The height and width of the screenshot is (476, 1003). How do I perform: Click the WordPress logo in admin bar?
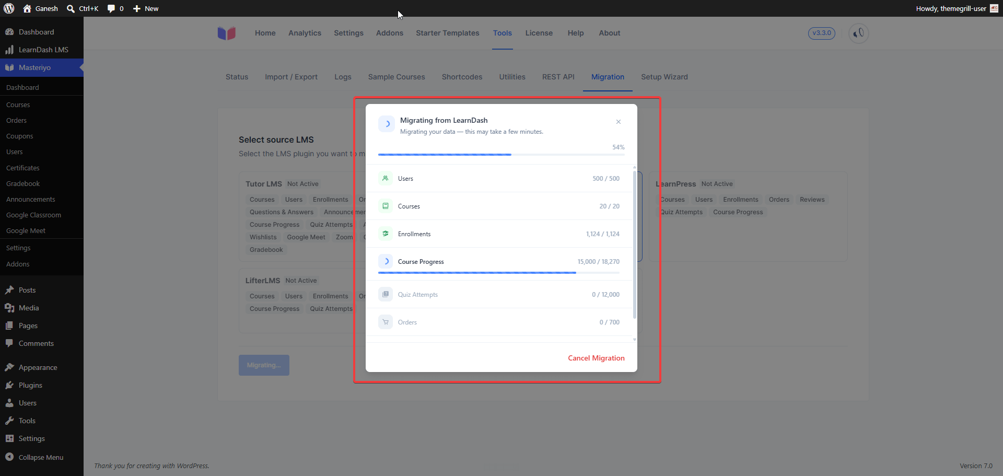pos(9,8)
